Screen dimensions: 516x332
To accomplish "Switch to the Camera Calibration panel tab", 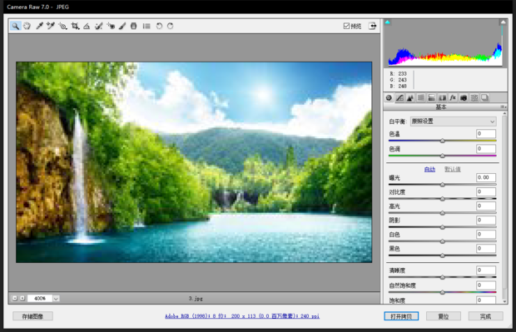I will pyautogui.click(x=464, y=97).
